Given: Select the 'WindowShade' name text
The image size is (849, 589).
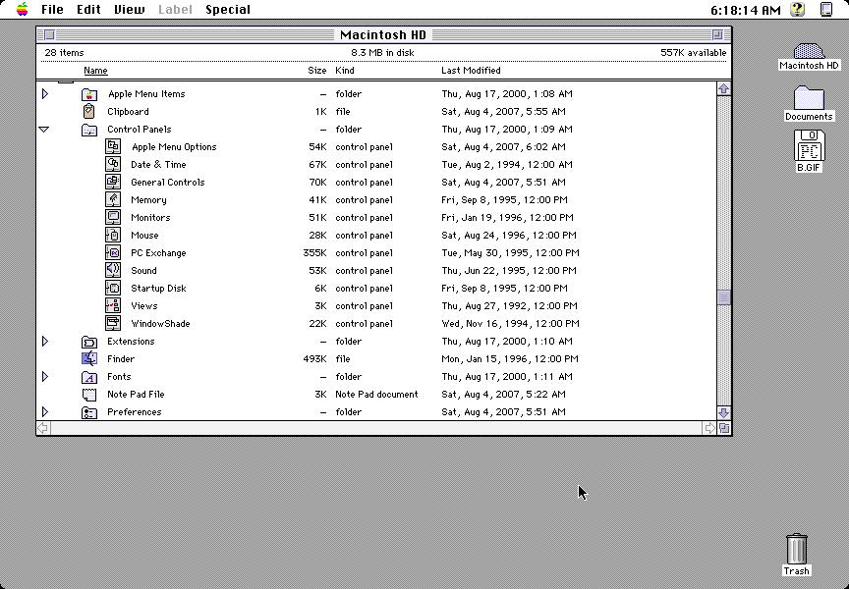Looking at the screenshot, I should [160, 323].
